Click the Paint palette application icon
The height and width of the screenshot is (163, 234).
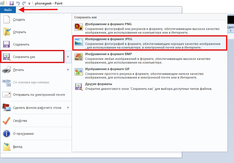click(x=2, y=3)
